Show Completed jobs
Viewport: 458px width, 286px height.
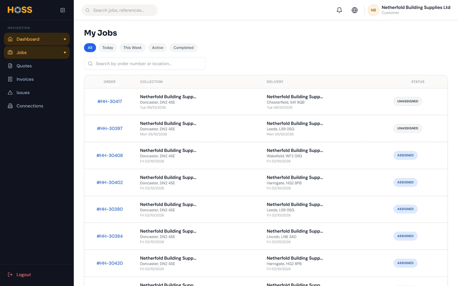[183, 48]
